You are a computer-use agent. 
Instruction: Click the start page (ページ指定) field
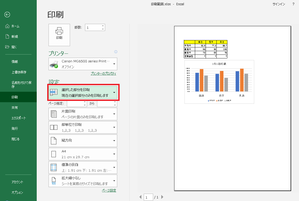click(x=75, y=104)
